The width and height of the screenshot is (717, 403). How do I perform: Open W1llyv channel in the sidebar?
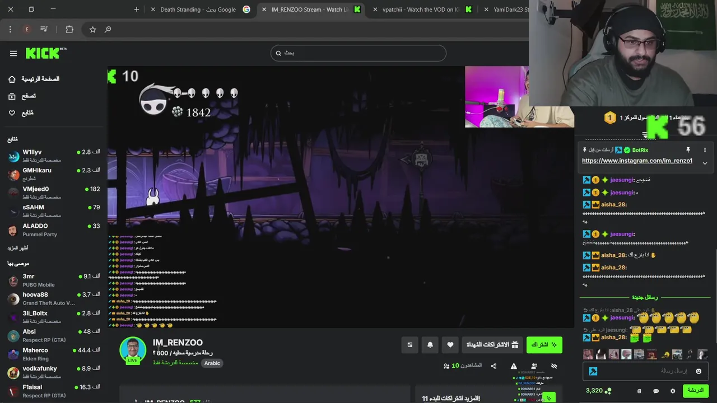click(54, 156)
